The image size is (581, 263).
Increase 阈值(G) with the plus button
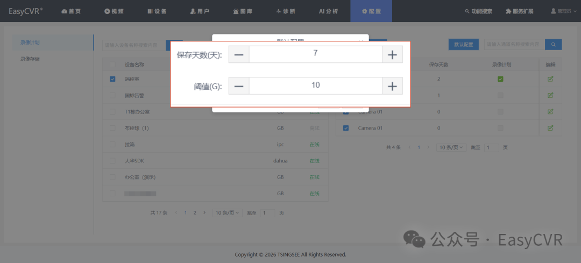[392, 86]
